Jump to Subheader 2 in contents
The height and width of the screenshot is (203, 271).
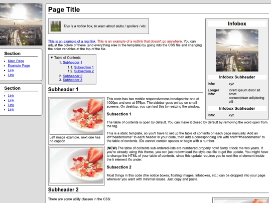pyautogui.click(x=72, y=76)
